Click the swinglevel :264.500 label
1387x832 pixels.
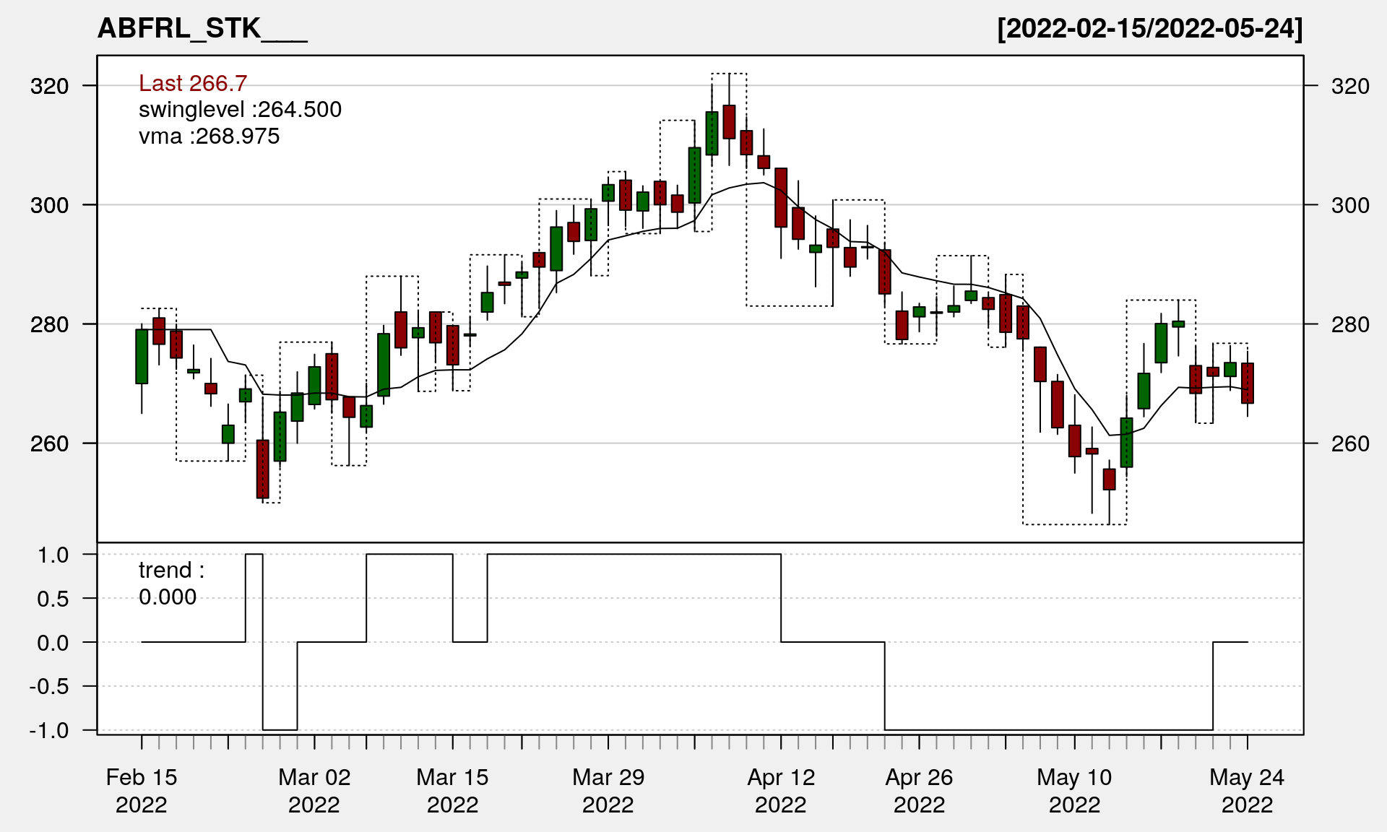coord(240,110)
